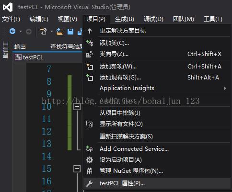Screen dimensions: 232x192
Task: Click line number 12 in editor
Action: point(46,131)
